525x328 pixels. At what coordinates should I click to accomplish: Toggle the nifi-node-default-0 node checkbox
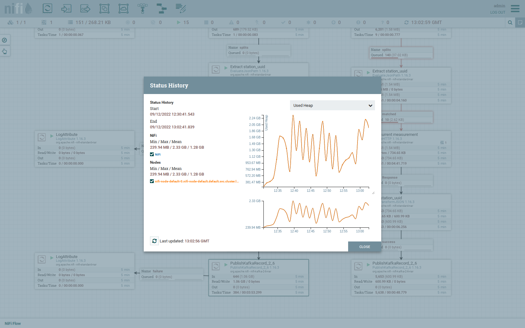(152, 181)
